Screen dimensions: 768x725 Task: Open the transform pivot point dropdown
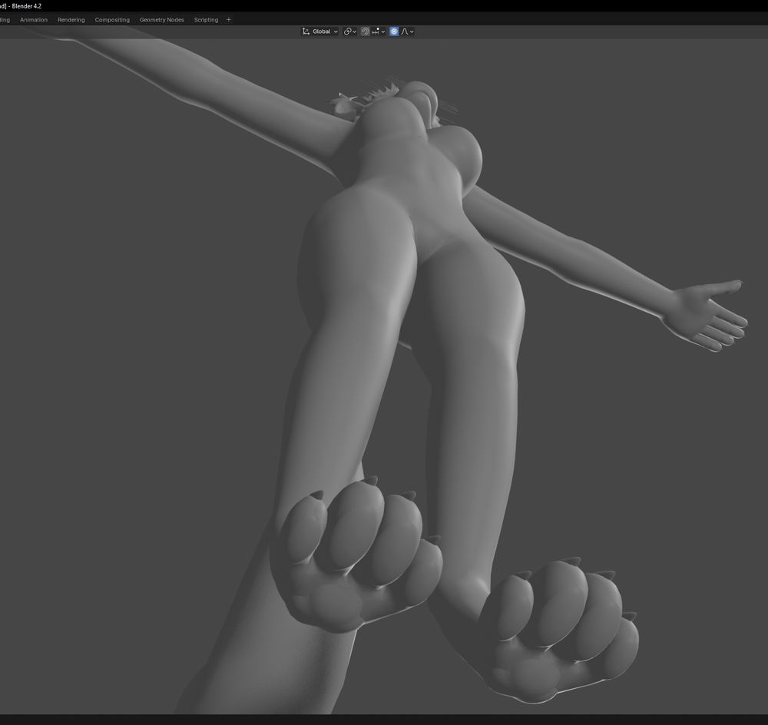coord(349,31)
